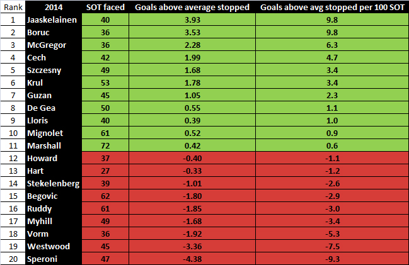Screen dimensions: 409x265
Task: Select the 'Goals above average stopped' header
Action: point(191,7)
